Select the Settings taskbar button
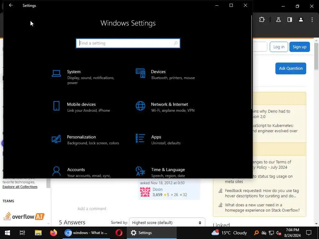Viewport: 319px width, 239px height. tap(152, 233)
